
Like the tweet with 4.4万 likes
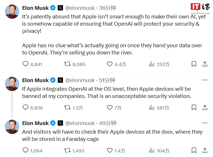pyautogui.click(x=110, y=64)
